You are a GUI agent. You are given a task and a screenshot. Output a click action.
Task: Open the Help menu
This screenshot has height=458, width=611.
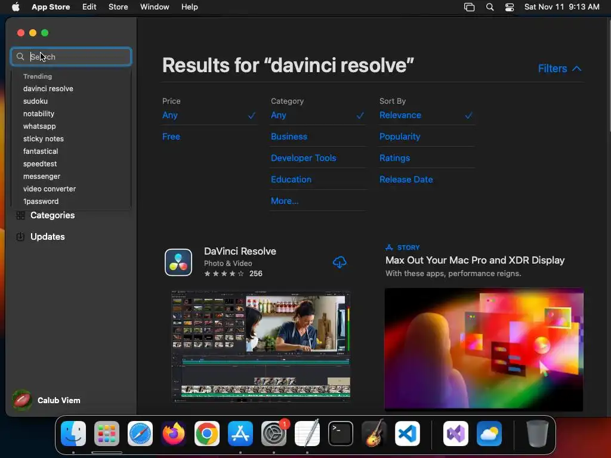(x=189, y=7)
